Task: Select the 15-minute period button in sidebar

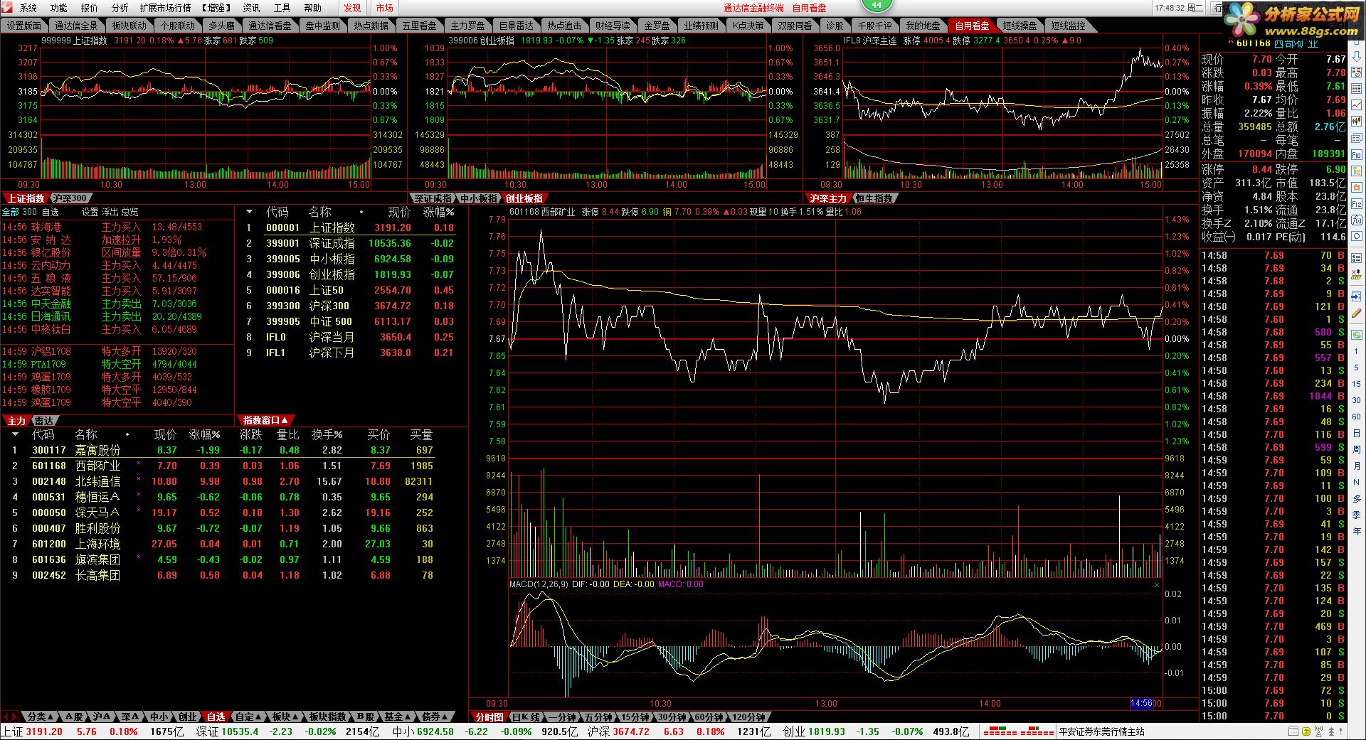Action: pyautogui.click(x=1356, y=384)
